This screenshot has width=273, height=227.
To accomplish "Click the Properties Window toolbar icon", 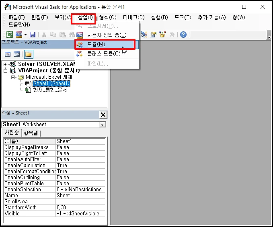I will [x=153, y=35].
